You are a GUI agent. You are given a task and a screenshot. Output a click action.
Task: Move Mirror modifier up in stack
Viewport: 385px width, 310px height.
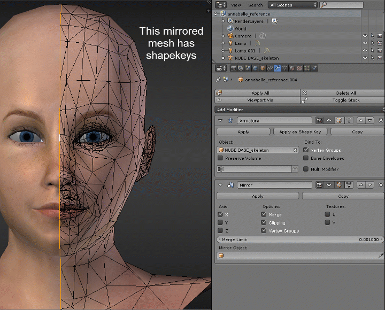tap(361, 185)
